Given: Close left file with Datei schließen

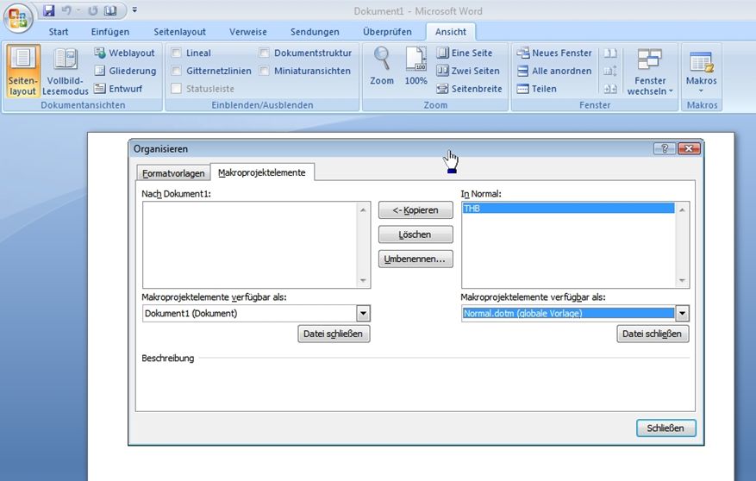Looking at the screenshot, I should (x=334, y=334).
